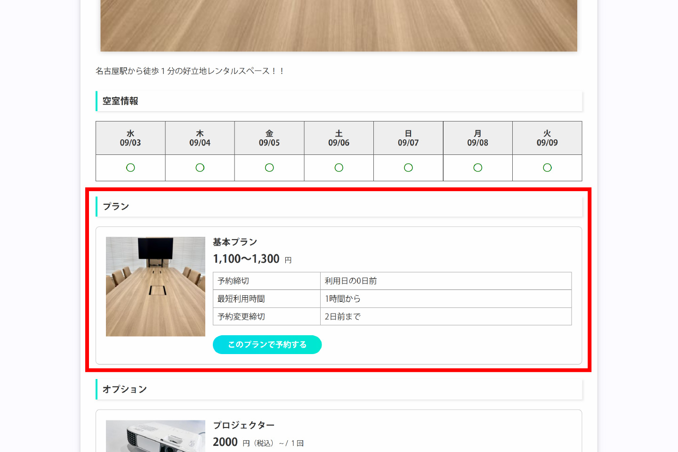This screenshot has width=678, height=452.
Task: Open the 基本プラン meeting room thumbnail
Action: click(155, 286)
